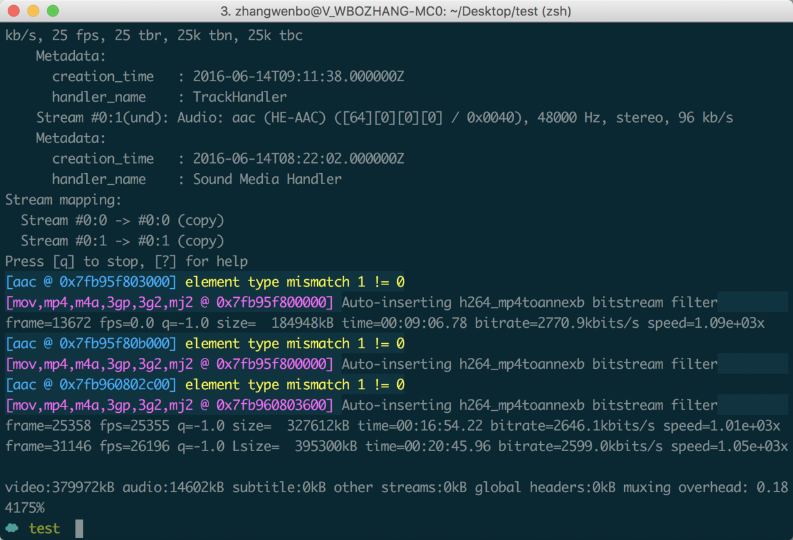Click the window title bar text
This screenshot has height=540, width=793.
point(396,11)
